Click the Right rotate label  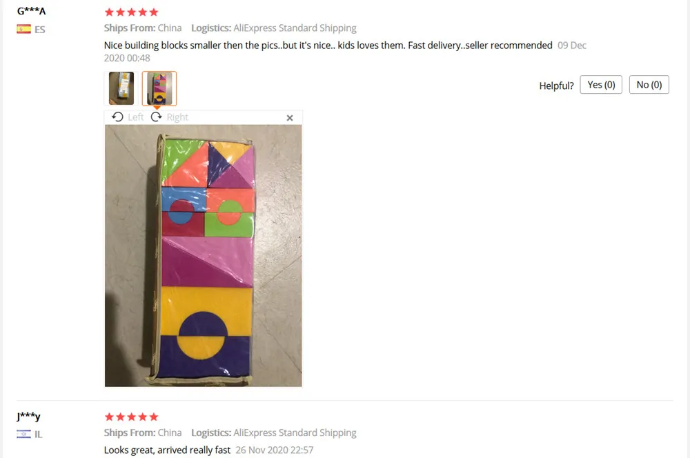[x=177, y=117]
